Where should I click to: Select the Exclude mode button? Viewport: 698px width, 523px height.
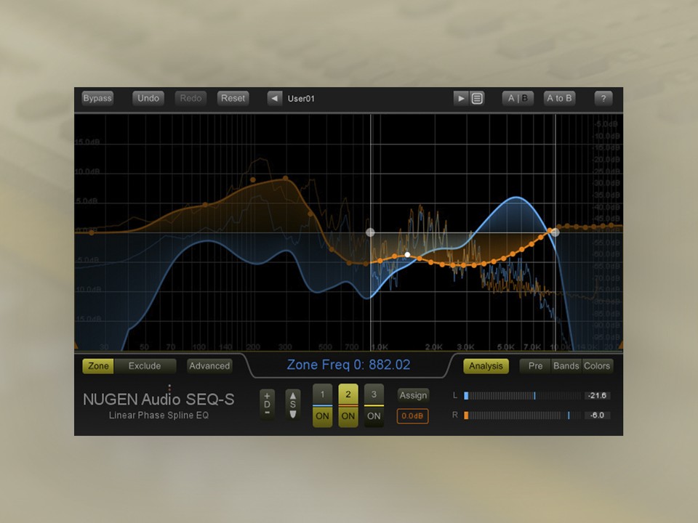point(145,366)
